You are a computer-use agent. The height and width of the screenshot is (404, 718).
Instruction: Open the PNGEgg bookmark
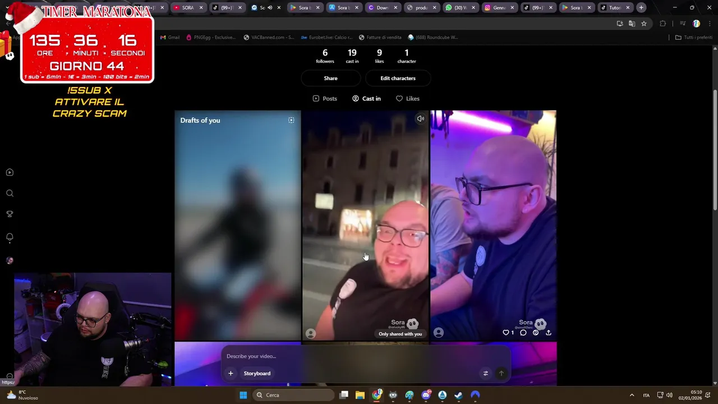tap(210, 37)
